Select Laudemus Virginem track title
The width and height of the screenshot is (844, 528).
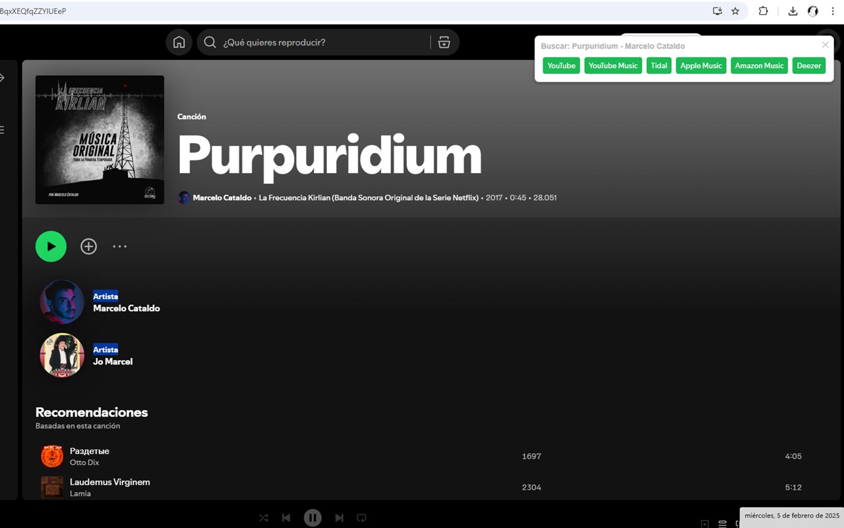pyautogui.click(x=110, y=482)
